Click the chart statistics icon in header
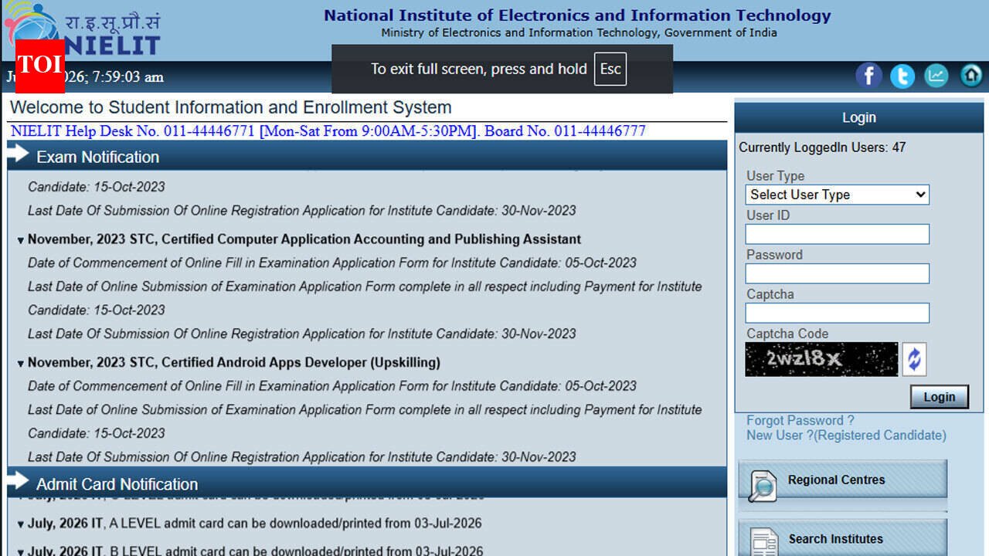Image resolution: width=989 pixels, height=556 pixels. 936,76
